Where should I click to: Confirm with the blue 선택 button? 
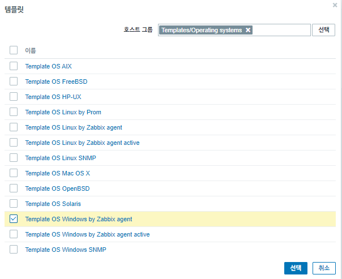coord(296,268)
